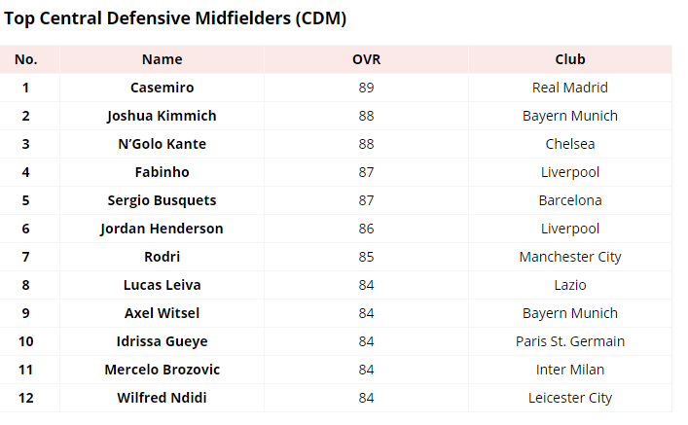
Task: Click the 'OVR' column header
Action: (x=366, y=59)
